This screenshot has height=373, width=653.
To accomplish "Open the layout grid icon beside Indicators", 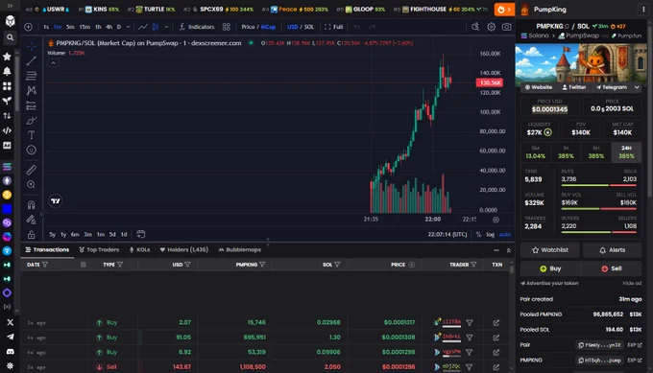I will (226, 27).
